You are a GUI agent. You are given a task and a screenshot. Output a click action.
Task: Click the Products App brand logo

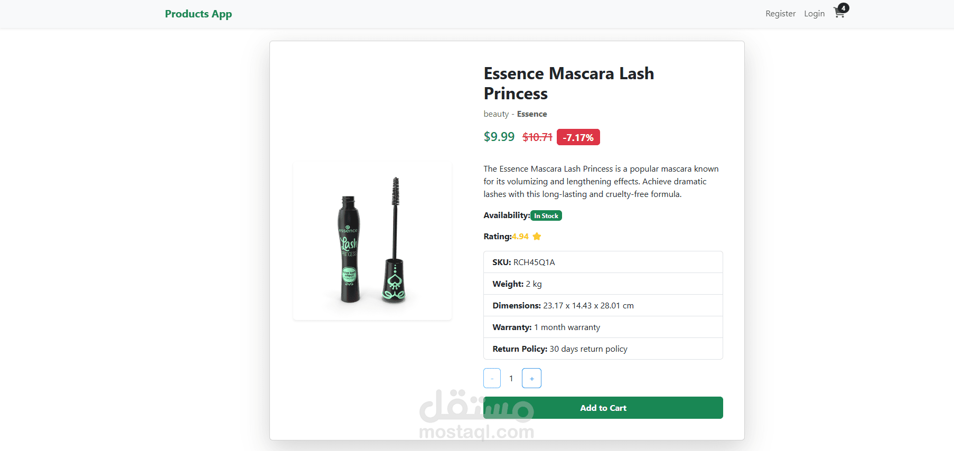pyautogui.click(x=198, y=14)
